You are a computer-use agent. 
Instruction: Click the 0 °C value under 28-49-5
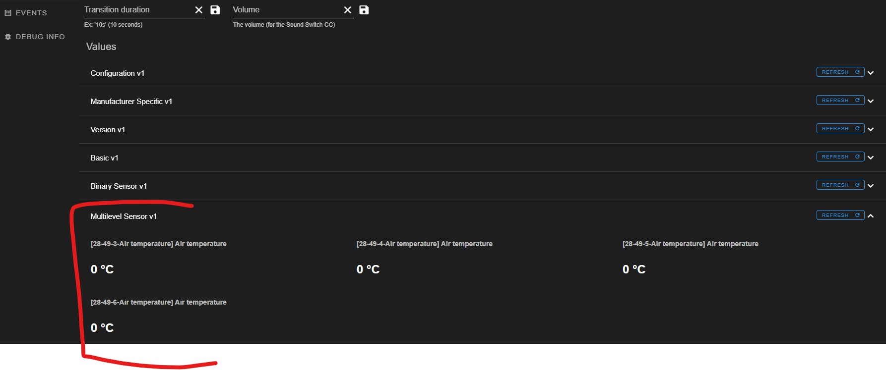pyautogui.click(x=634, y=269)
